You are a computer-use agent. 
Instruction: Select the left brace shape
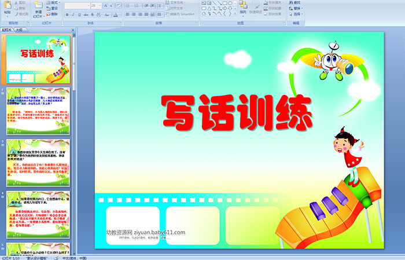coord(224,14)
